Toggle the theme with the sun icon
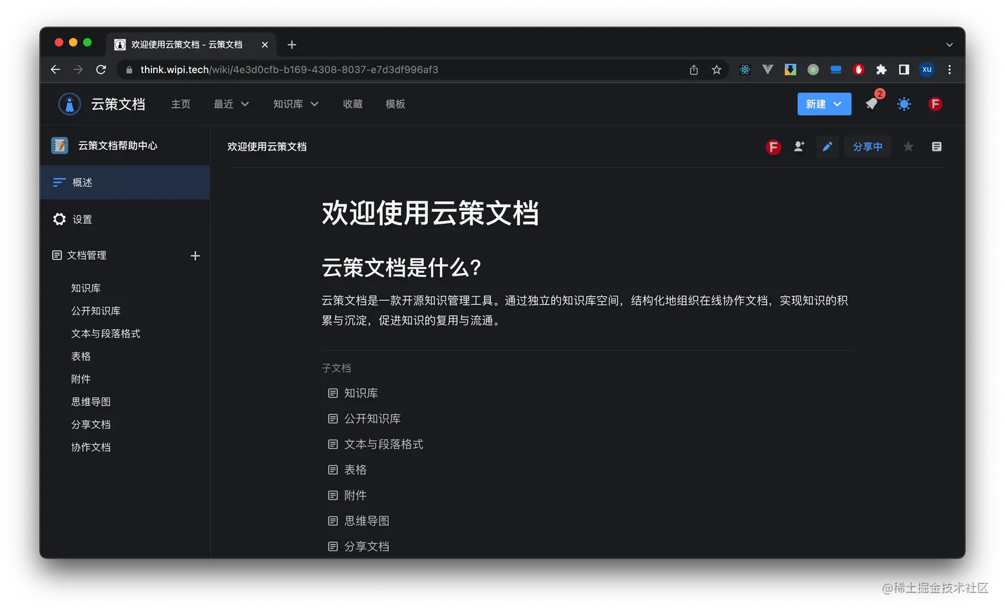 pos(904,104)
